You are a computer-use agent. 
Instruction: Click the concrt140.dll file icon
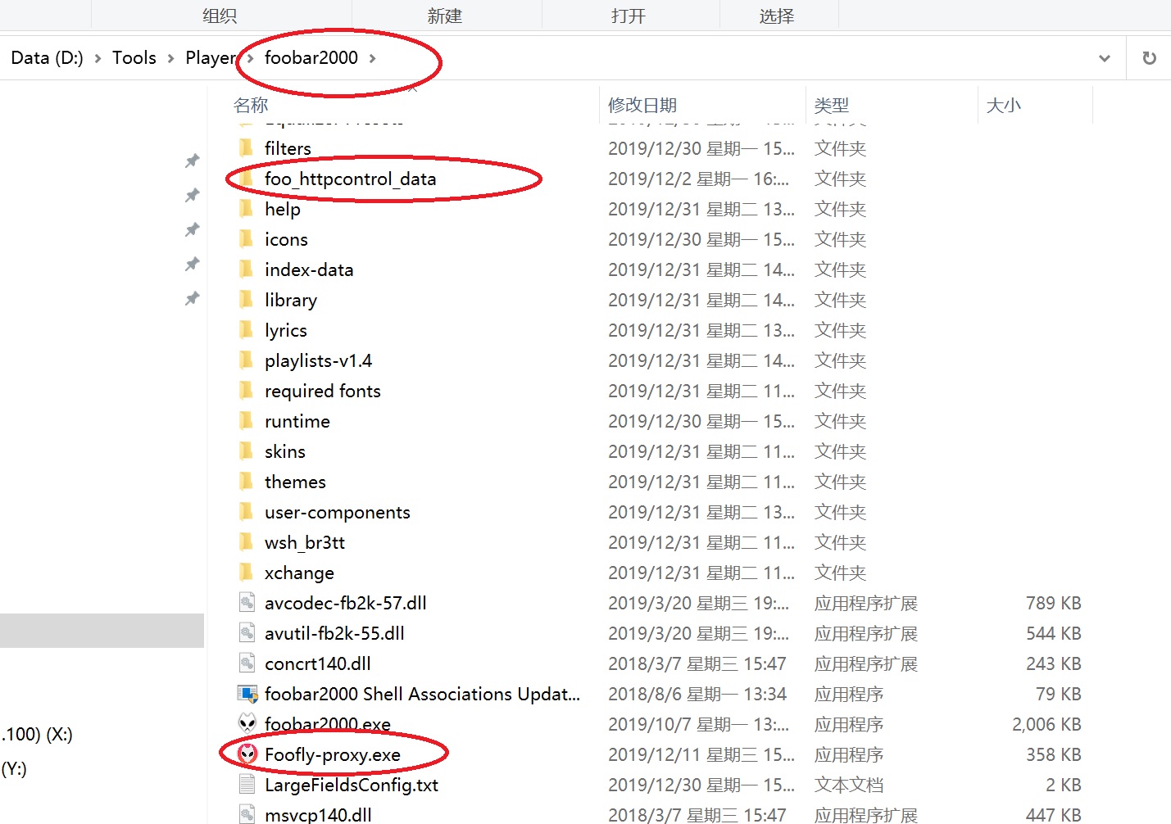coord(247,663)
